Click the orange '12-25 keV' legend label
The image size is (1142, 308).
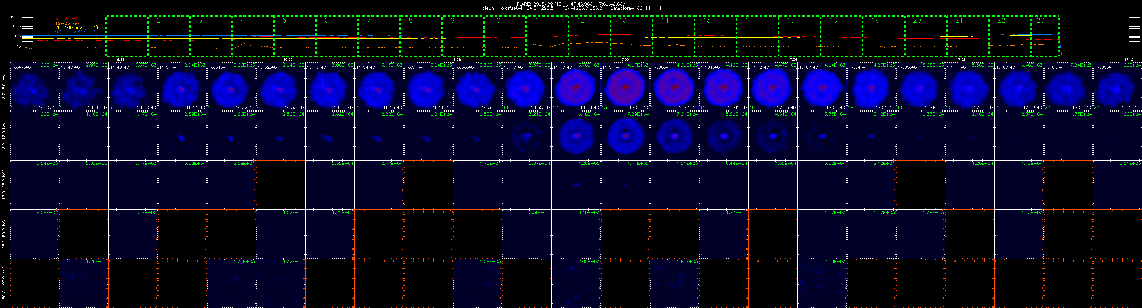67,23
